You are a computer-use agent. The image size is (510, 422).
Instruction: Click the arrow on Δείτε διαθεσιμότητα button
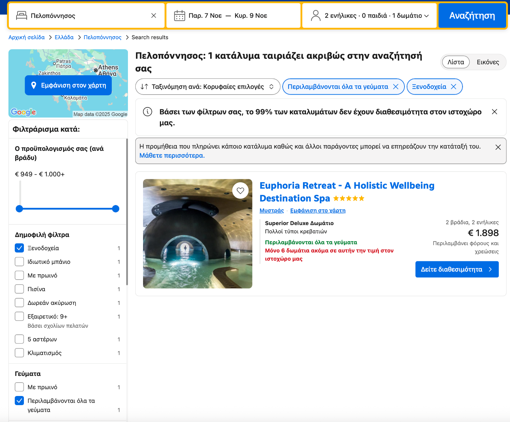[x=490, y=269]
